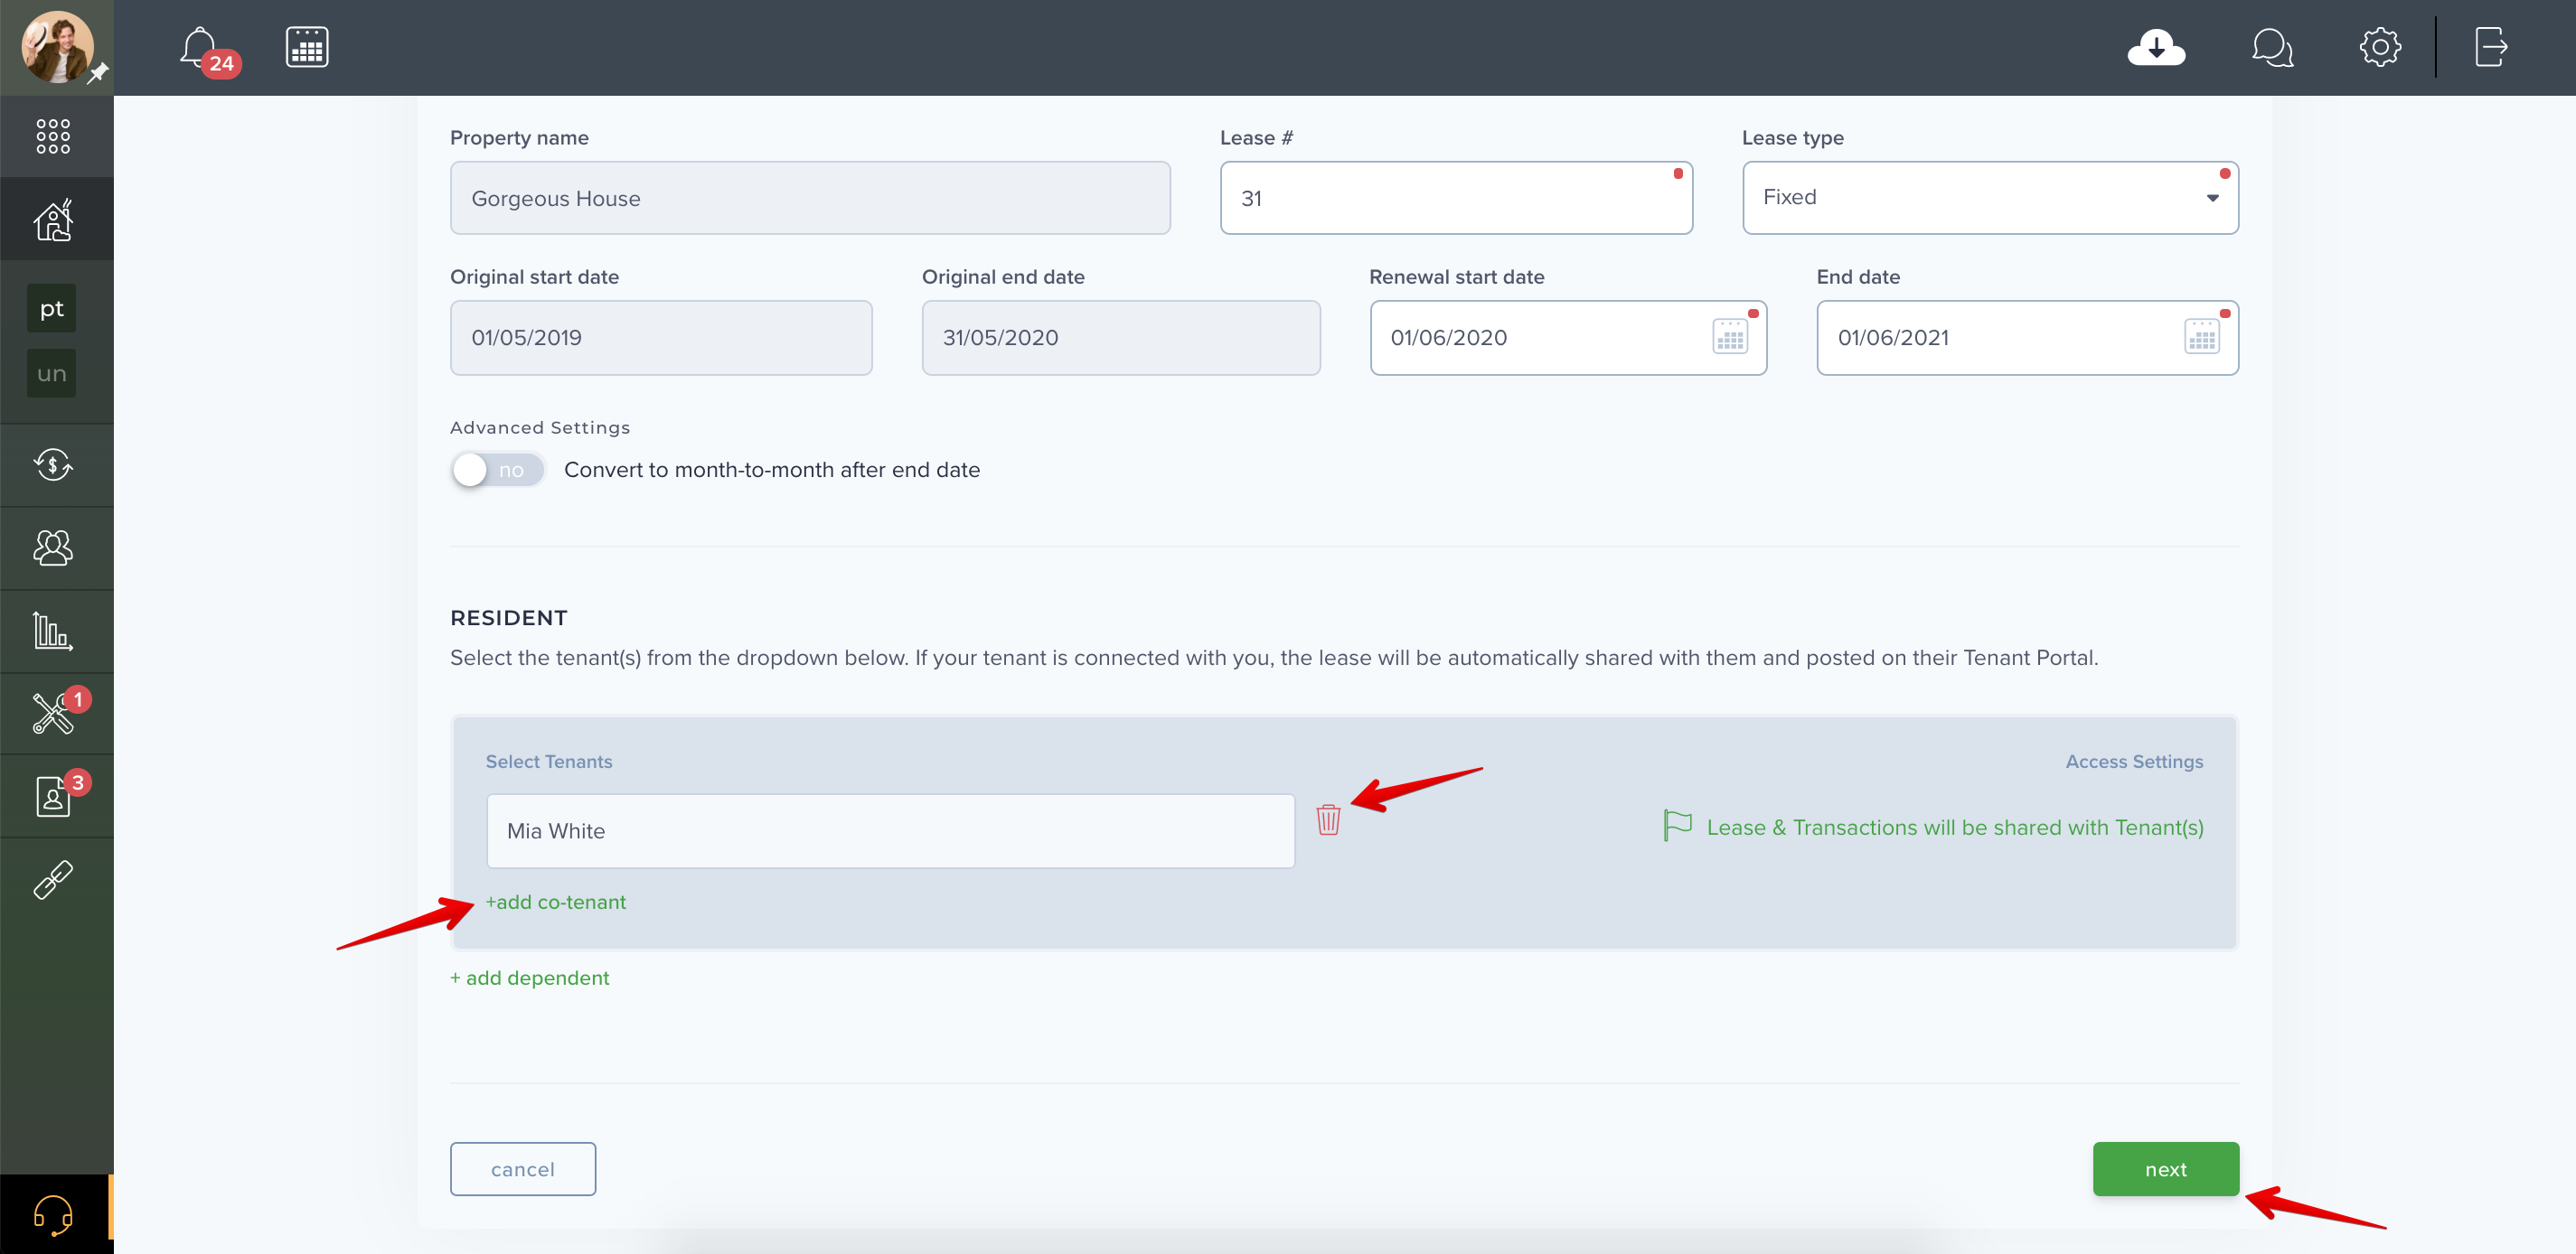Open the contacts people icon in sidebar

(53, 547)
